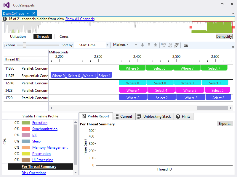237x177 pixels.
Task: Open the Hints tab
Action: pos(184,117)
